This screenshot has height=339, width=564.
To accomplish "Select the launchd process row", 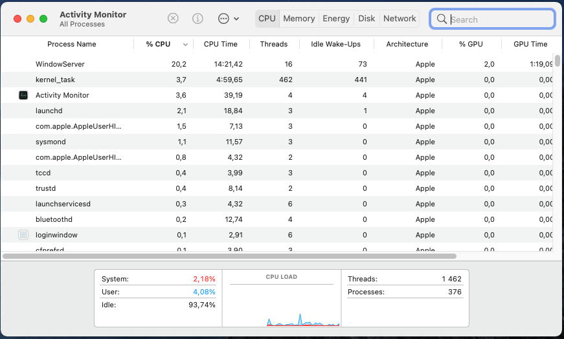I will 277,111.
